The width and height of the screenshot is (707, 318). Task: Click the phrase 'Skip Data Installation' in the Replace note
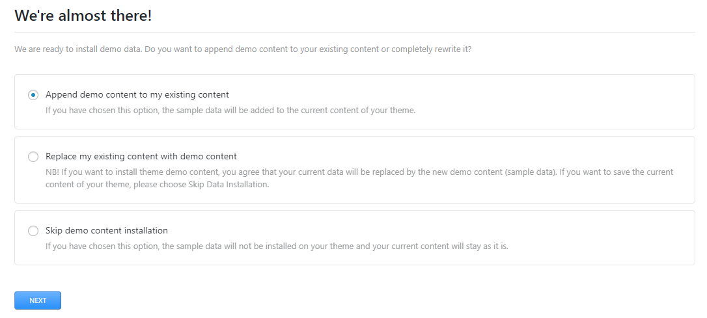(x=230, y=184)
